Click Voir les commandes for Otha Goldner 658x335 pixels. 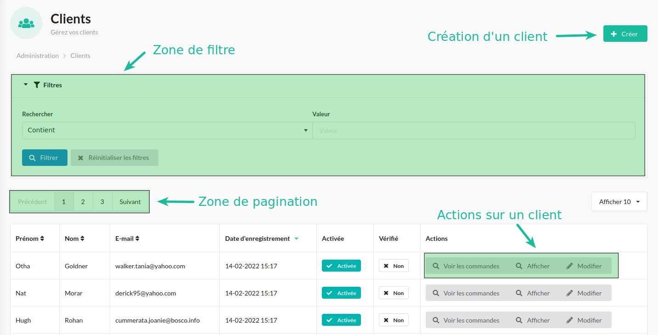pos(466,266)
